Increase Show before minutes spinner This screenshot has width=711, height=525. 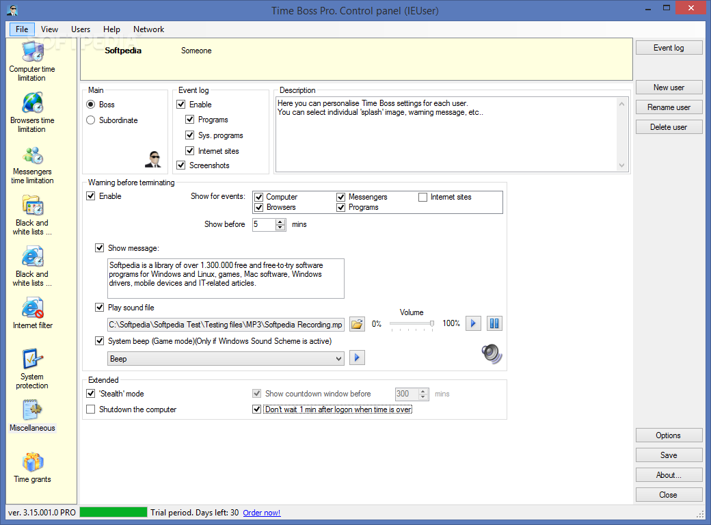281,221
